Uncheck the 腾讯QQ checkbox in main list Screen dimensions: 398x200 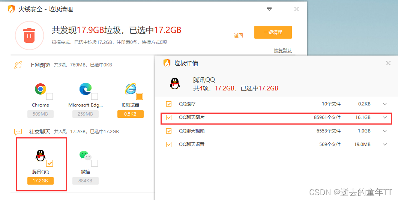(50, 163)
